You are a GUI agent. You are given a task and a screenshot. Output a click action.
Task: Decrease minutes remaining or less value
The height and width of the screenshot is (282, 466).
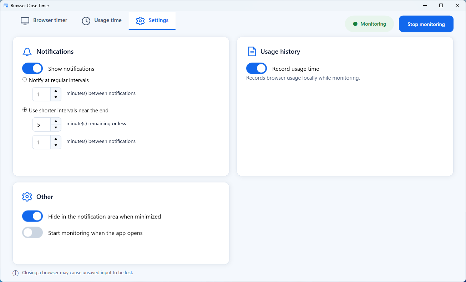tap(56, 128)
